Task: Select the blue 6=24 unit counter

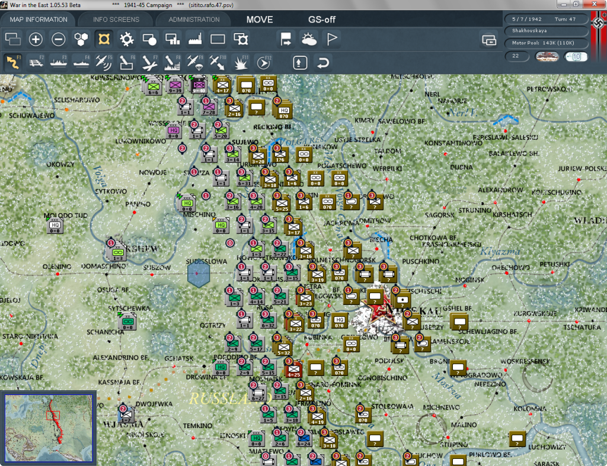Action: pyautogui.click(x=303, y=439)
